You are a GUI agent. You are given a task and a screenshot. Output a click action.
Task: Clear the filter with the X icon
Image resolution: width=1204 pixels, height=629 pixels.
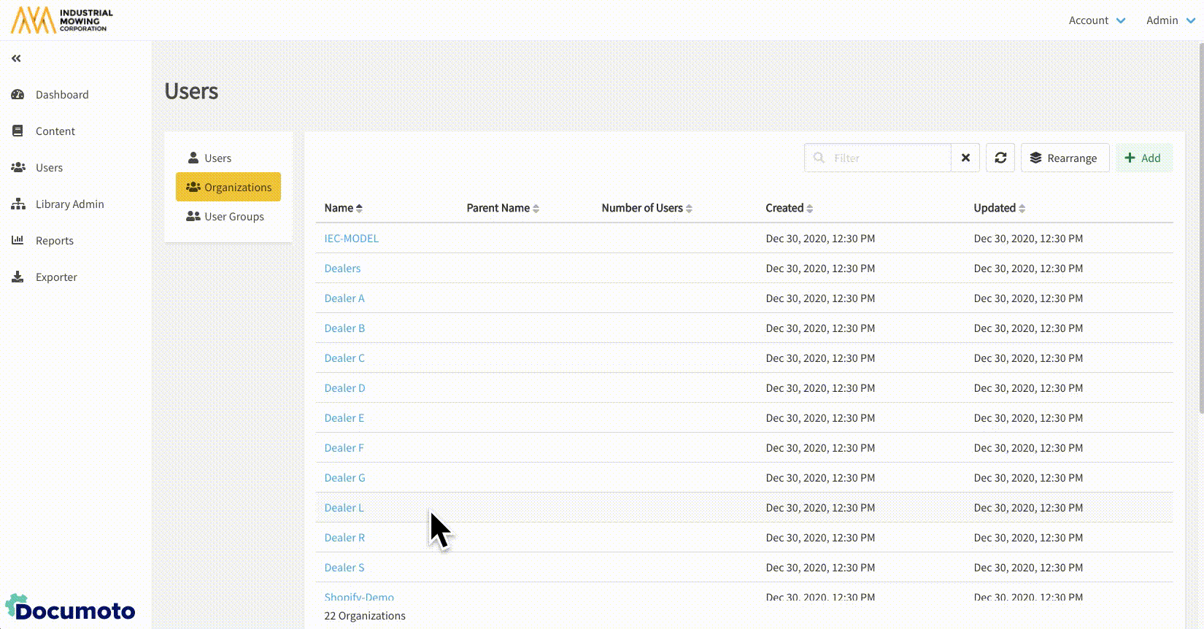965,158
